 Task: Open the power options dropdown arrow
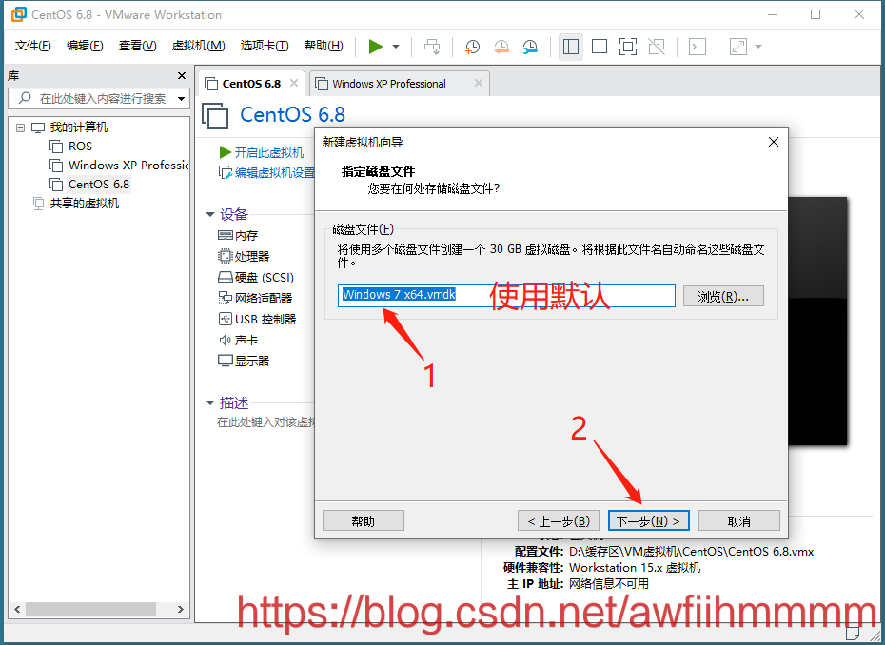[396, 47]
